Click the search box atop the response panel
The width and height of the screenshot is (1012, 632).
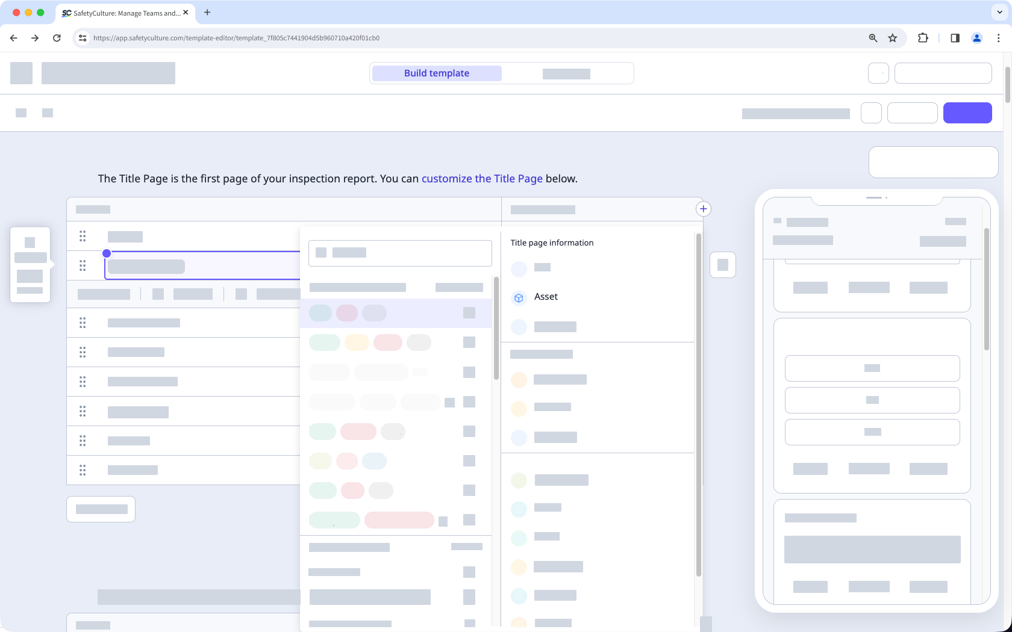pyautogui.click(x=400, y=253)
